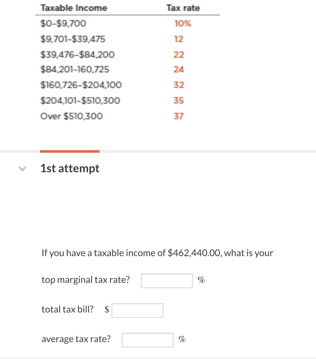
Task: Click the dollar sign before total tax bill field
Action: [106, 309]
